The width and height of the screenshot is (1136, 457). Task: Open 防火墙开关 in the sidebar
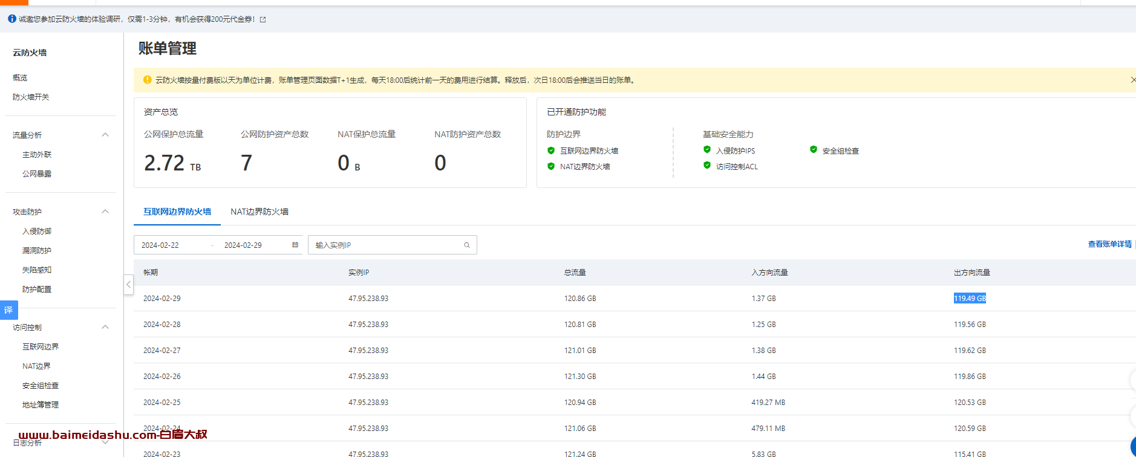(31, 97)
